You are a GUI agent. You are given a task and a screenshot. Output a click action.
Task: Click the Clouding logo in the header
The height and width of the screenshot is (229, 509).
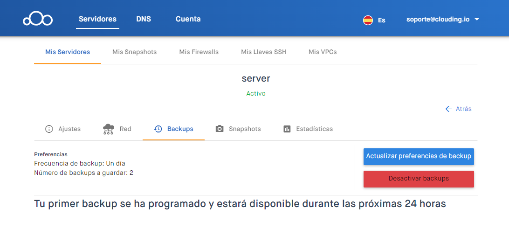point(38,20)
